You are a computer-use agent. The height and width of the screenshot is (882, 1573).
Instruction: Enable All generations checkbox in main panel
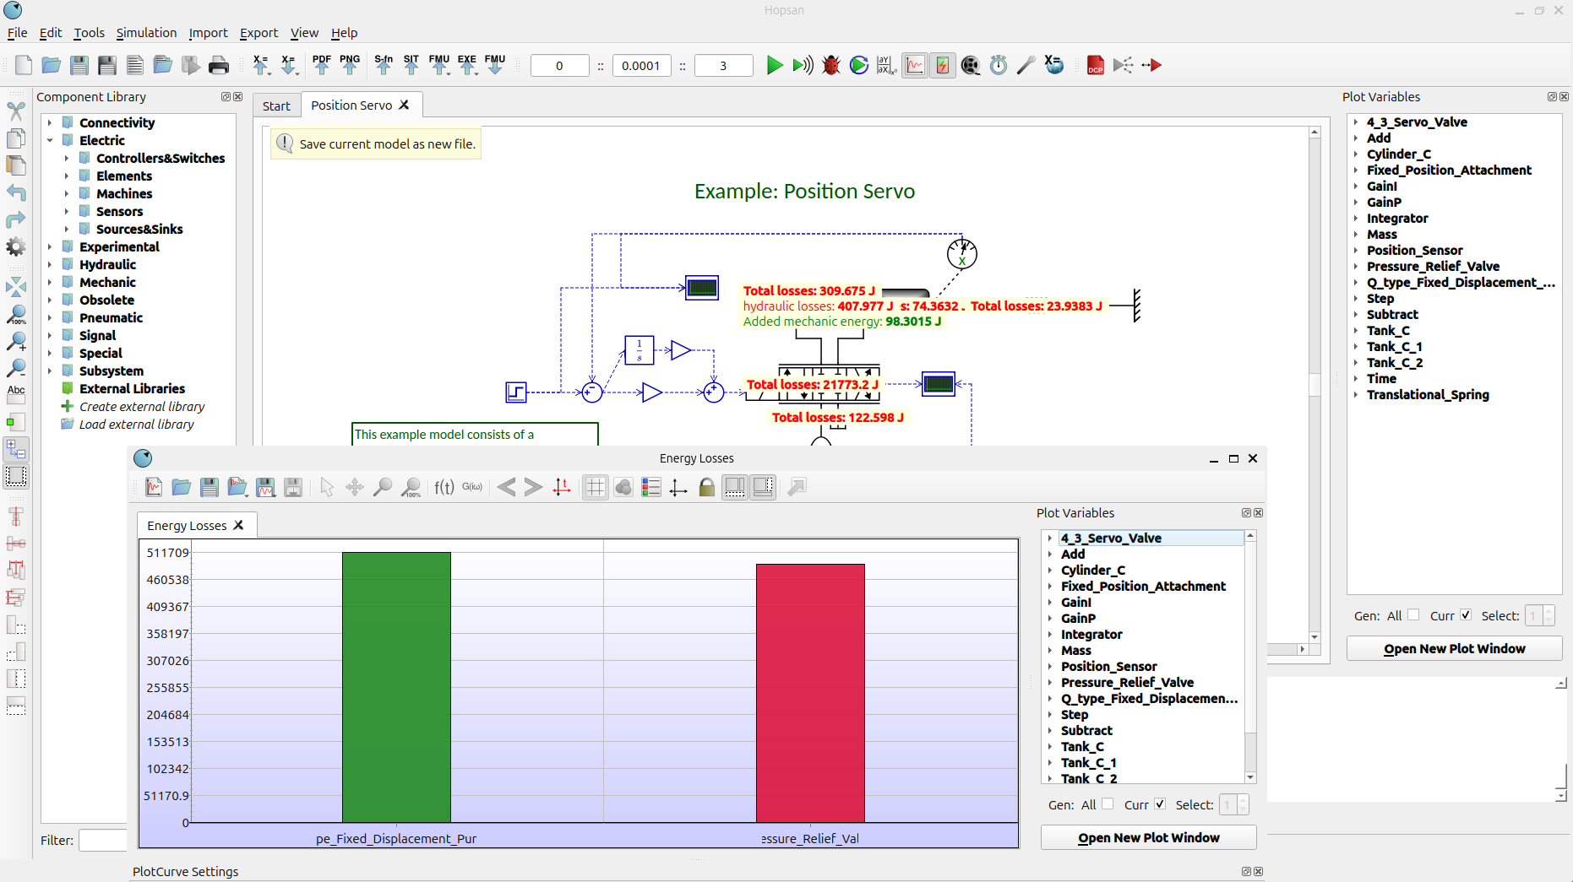pos(1413,615)
